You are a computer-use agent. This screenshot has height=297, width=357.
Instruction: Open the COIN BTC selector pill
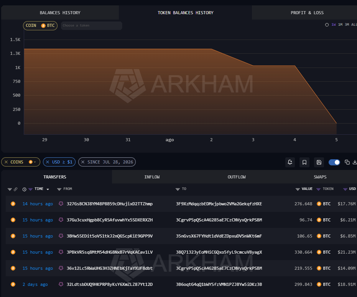(x=40, y=25)
